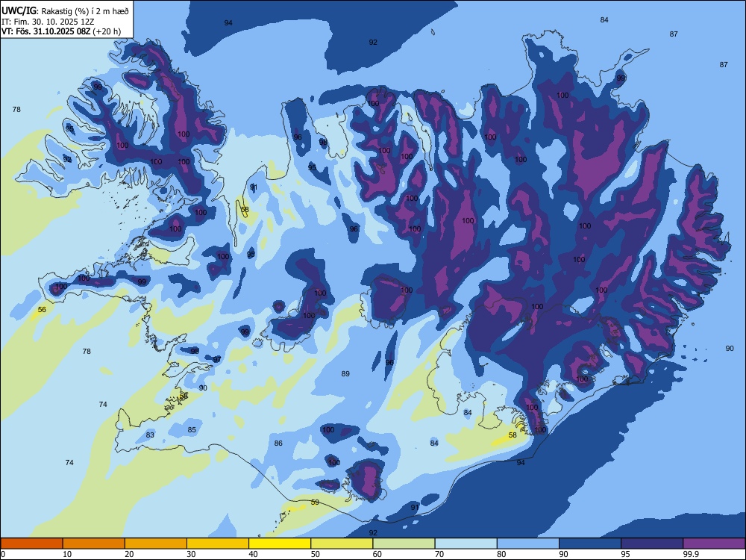Click the legend tick label '70'

(439, 554)
